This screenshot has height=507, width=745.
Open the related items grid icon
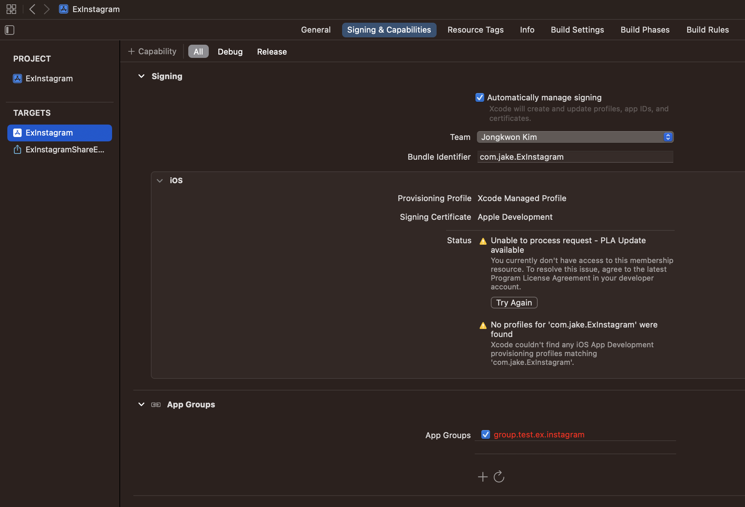click(11, 9)
